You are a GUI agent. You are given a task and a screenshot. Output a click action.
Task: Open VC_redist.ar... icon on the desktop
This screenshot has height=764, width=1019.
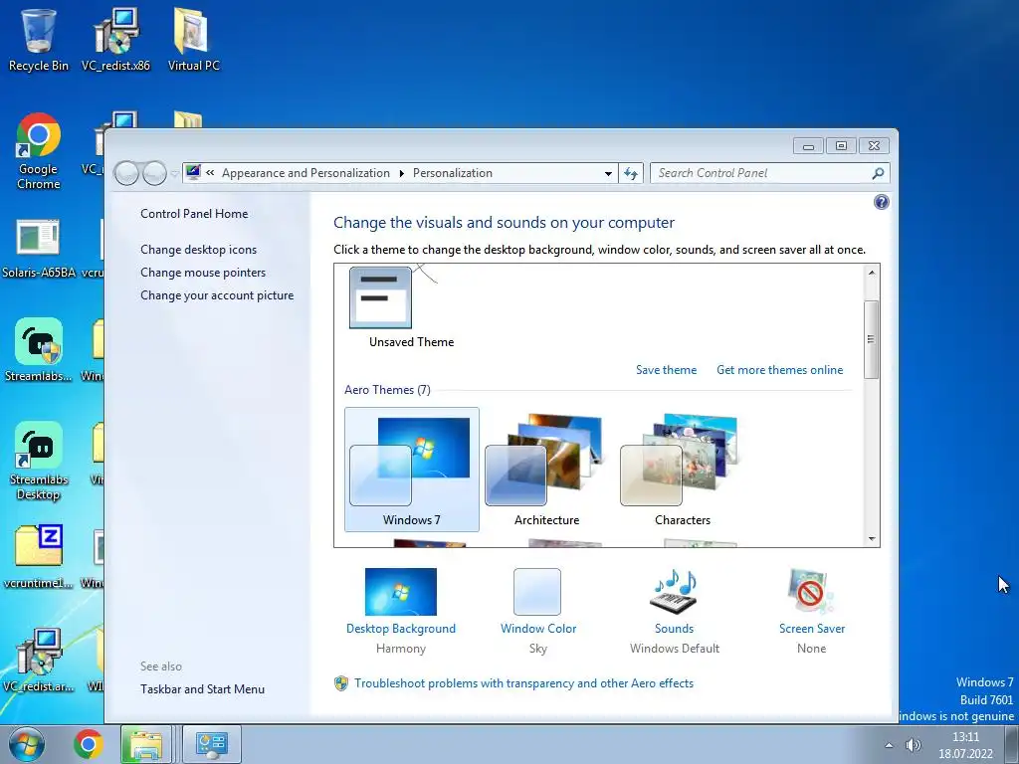tap(39, 661)
